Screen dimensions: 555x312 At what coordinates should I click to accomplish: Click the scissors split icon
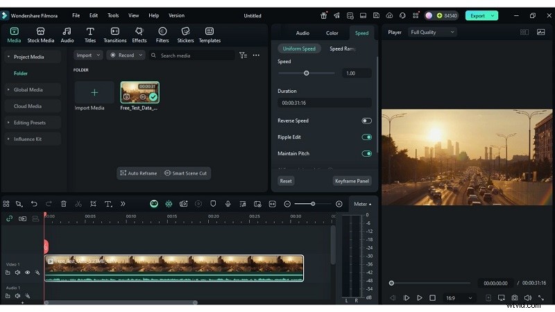click(78, 204)
